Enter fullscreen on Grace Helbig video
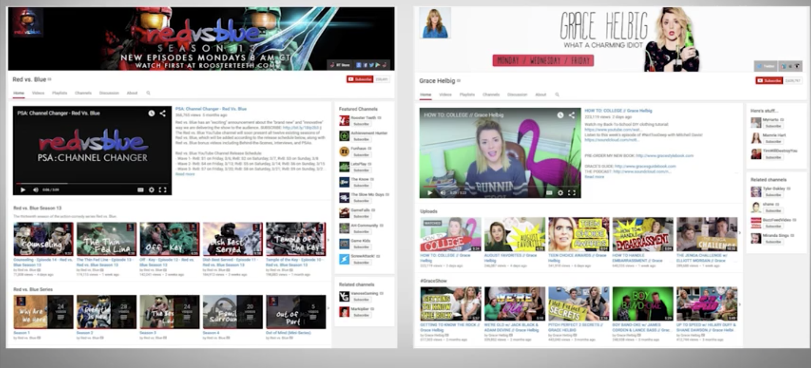The width and height of the screenshot is (811, 368). coord(572,193)
